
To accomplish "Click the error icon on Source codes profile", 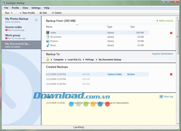I will (6, 30).
